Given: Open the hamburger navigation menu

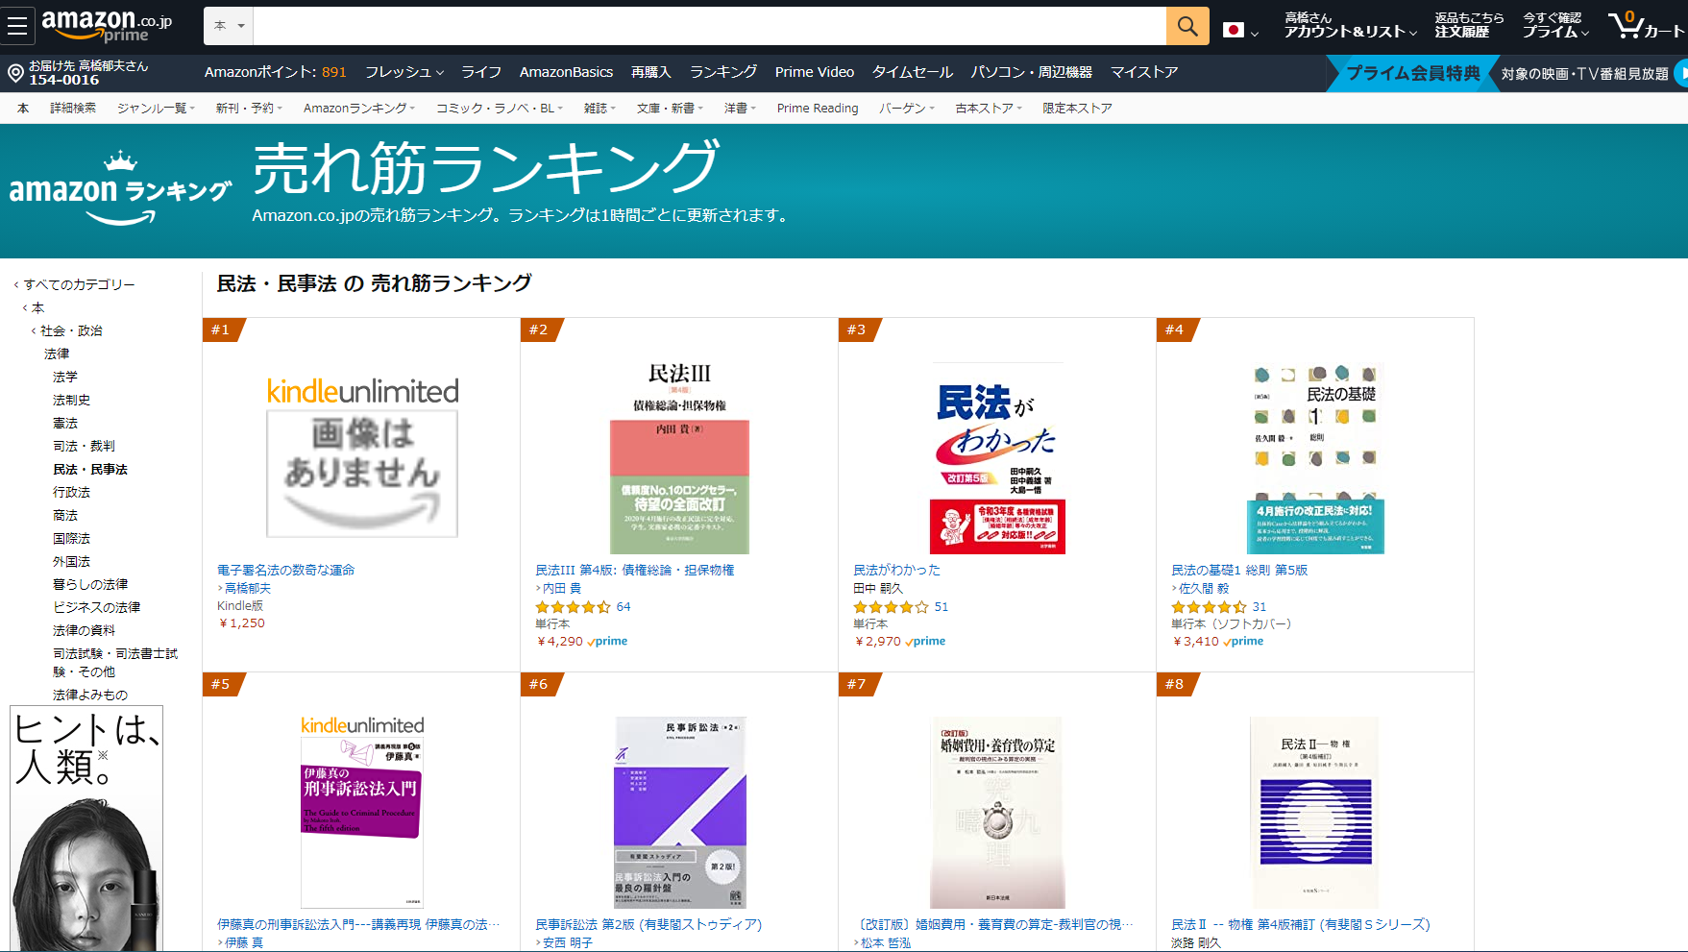Looking at the screenshot, I should pos(17,26).
